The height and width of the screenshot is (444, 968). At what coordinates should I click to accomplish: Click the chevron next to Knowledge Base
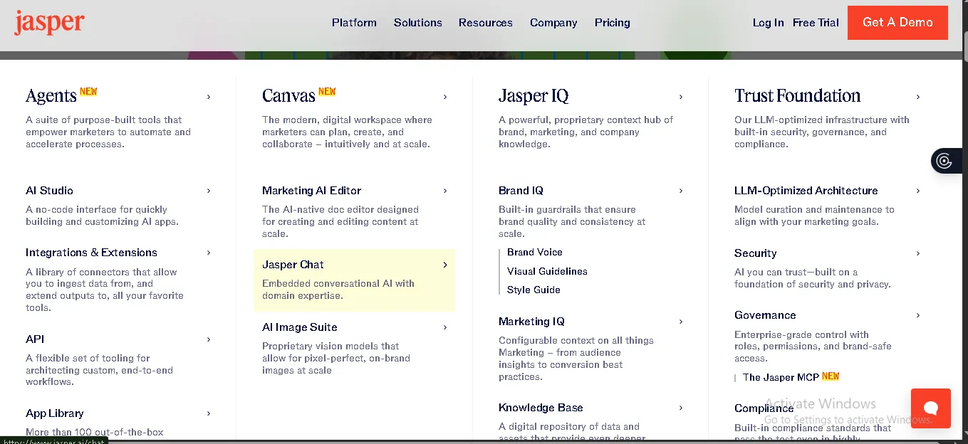pos(681,408)
